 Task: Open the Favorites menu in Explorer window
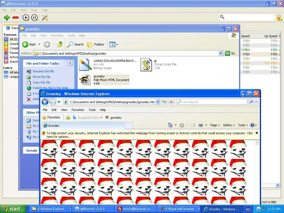(57, 35)
